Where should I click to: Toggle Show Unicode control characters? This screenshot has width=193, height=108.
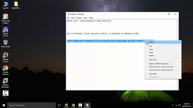163,67
